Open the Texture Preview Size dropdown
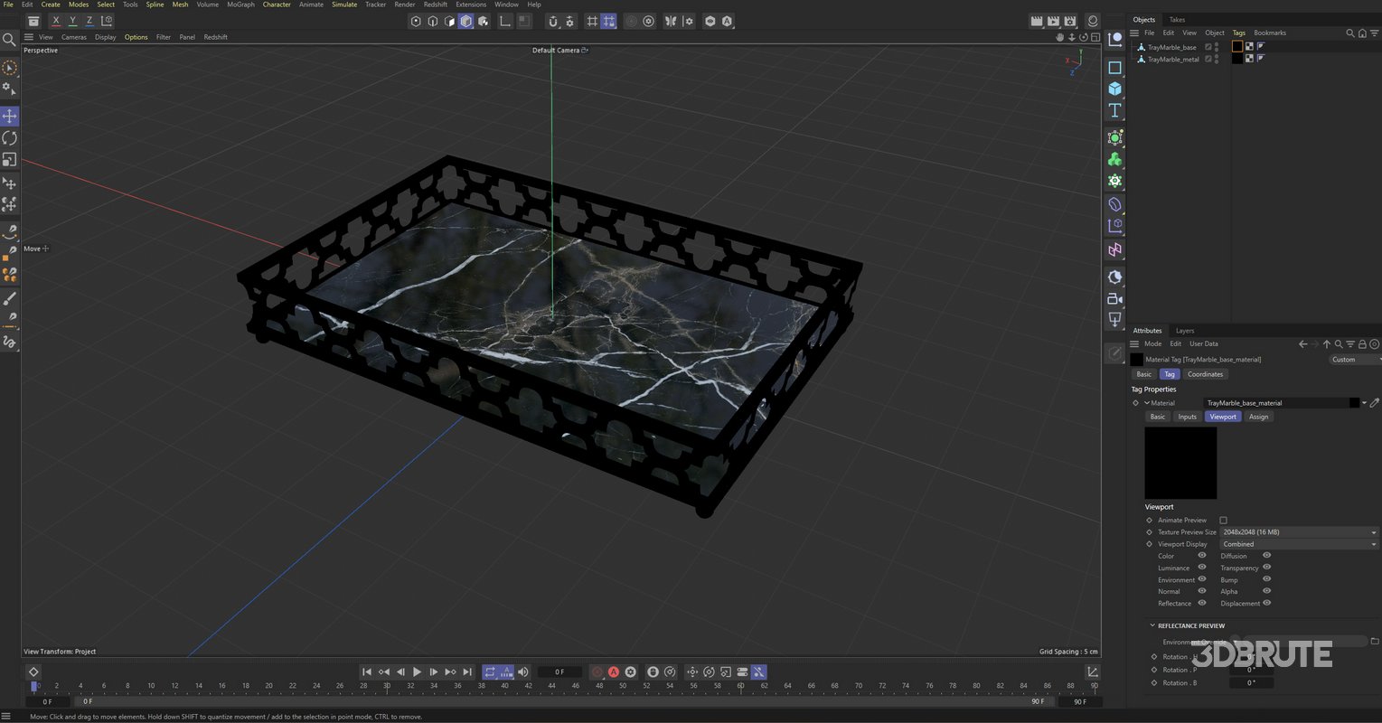Image resolution: width=1382 pixels, height=723 pixels. (1298, 531)
